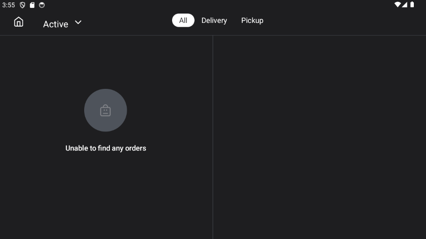Click the empty order details pane

point(319,137)
